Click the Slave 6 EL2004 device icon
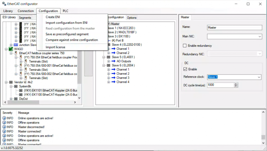This screenshot has height=151, width=267. click(109, 65)
